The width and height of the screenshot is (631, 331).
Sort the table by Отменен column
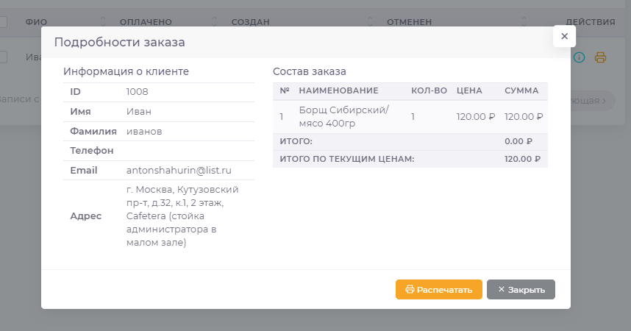tap(410, 22)
